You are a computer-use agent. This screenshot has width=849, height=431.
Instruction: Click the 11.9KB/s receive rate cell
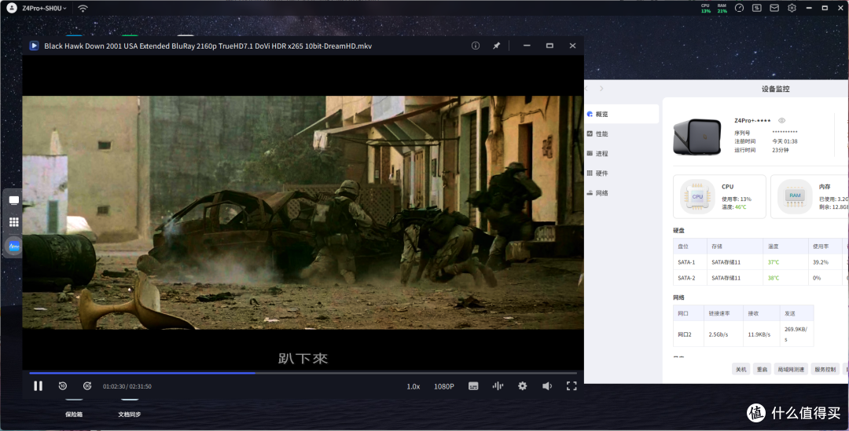point(762,334)
